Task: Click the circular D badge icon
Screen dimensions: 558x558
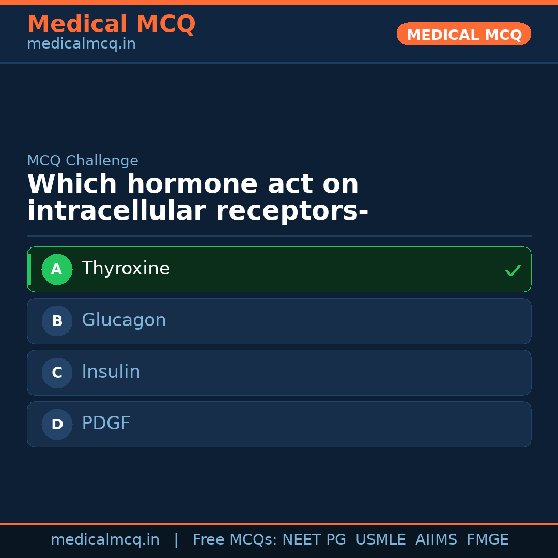Action: 57,424
